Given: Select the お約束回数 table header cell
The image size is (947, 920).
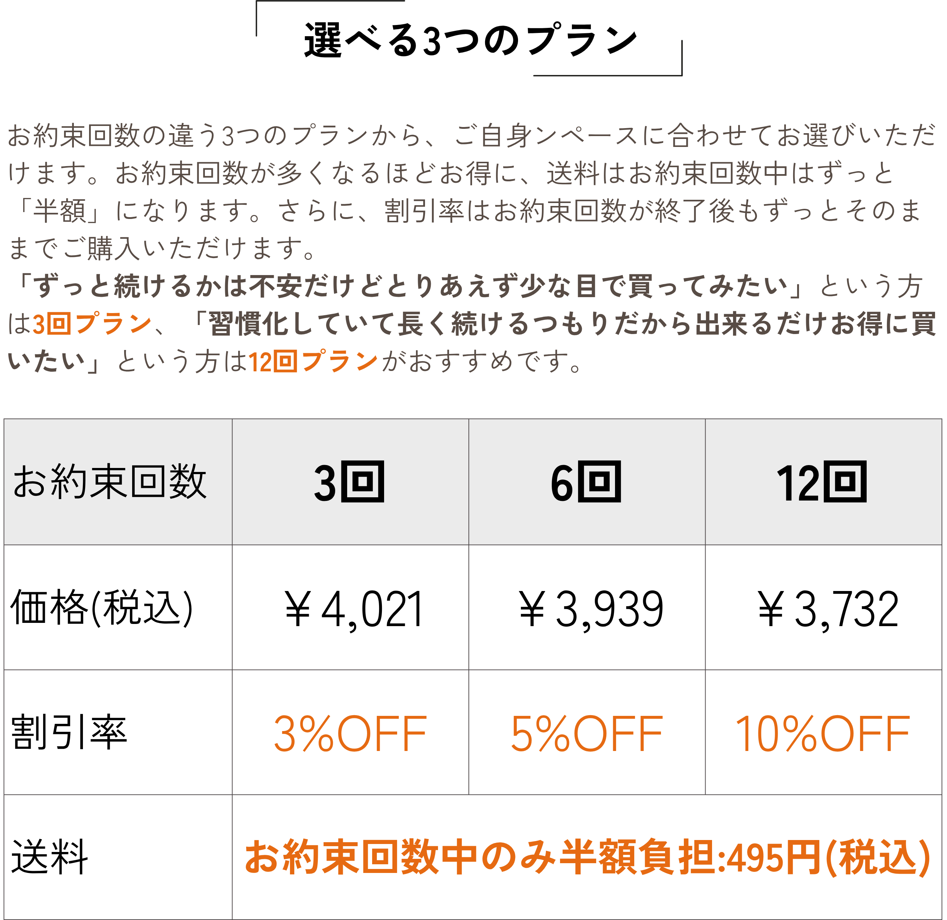Looking at the screenshot, I should pos(110,482).
